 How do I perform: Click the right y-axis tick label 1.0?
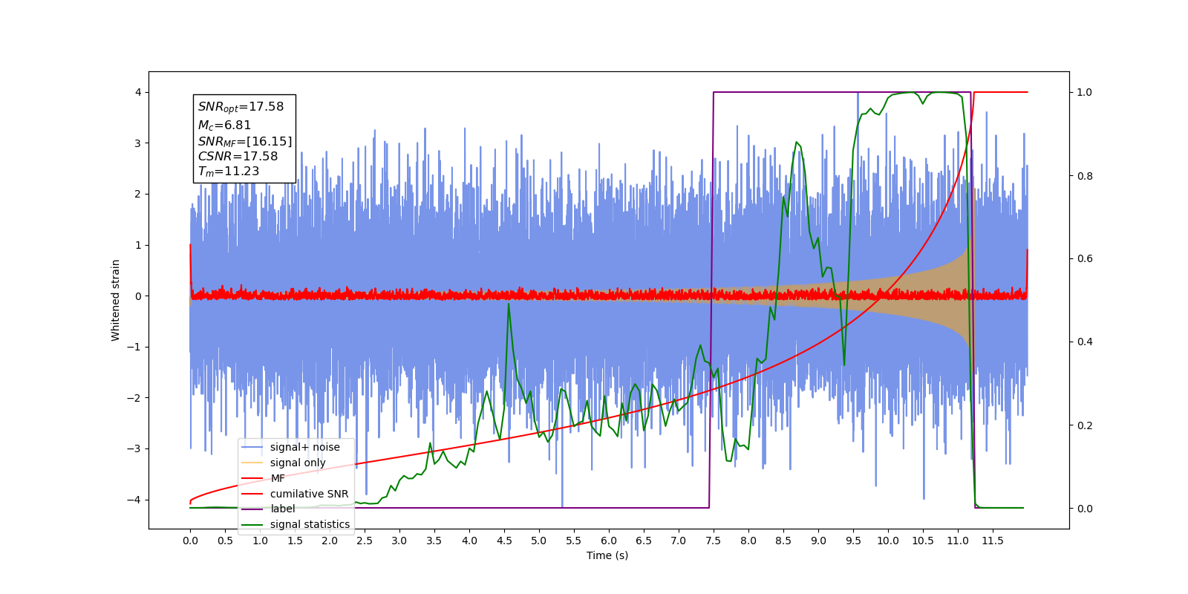tap(1085, 93)
